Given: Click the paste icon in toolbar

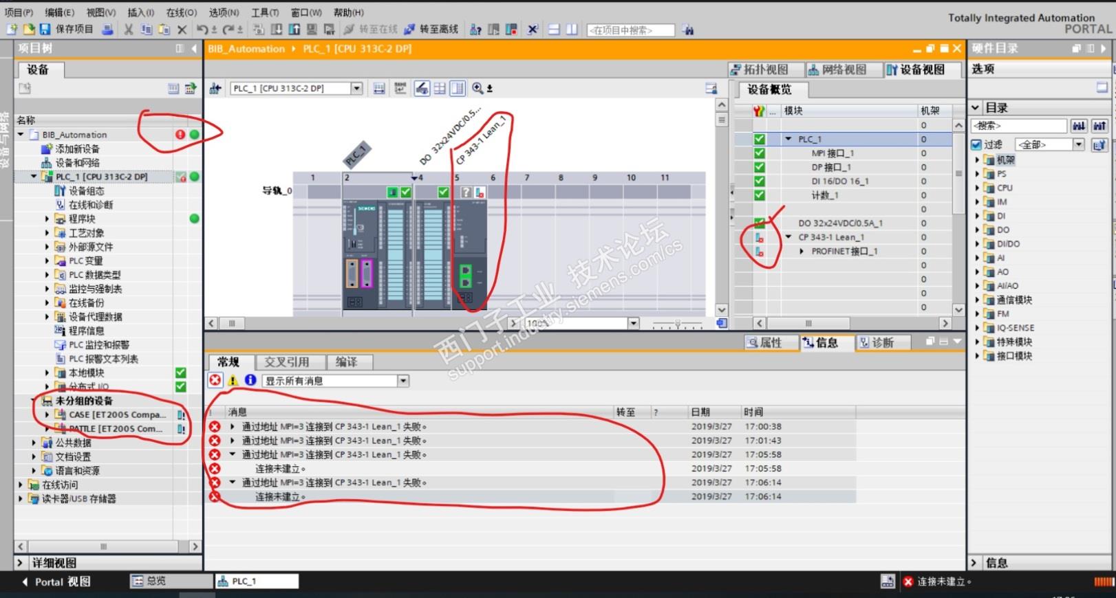Looking at the screenshot, I should click(x=164, y=30).
